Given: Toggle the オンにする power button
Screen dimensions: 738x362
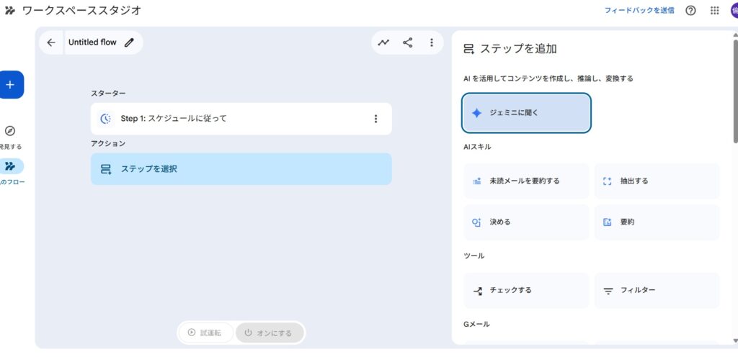Looking at the screenshot, I should click(269, 332).
